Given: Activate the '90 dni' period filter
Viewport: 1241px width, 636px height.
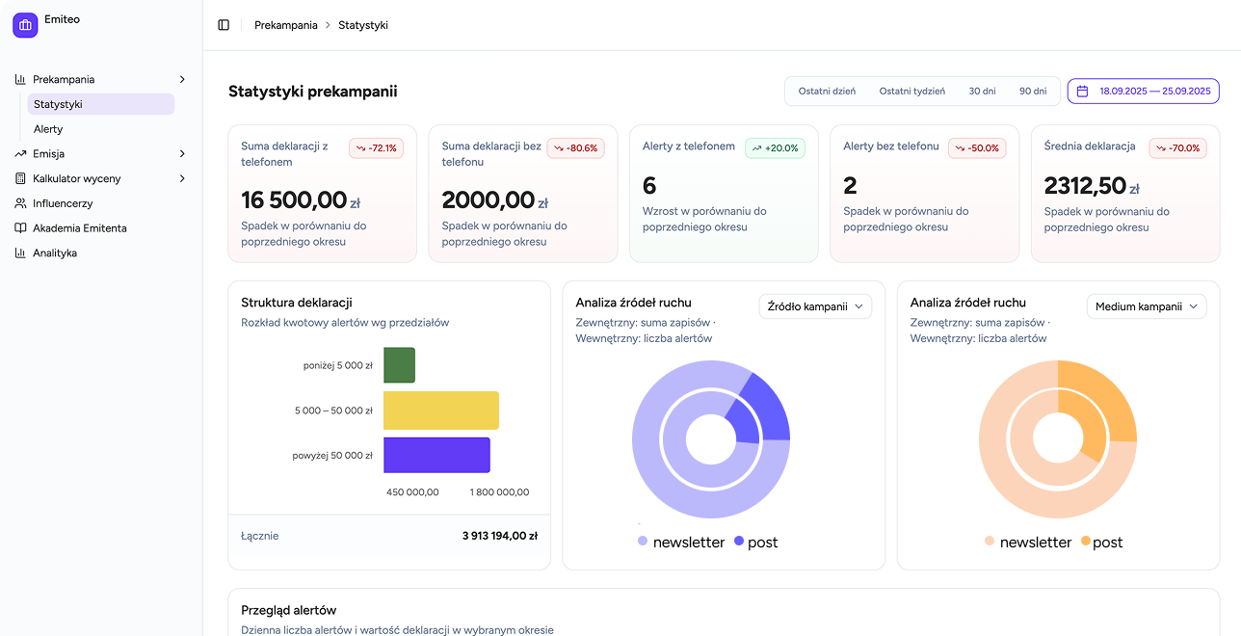Looking at the screenshot, I should tap(1033, 91).
